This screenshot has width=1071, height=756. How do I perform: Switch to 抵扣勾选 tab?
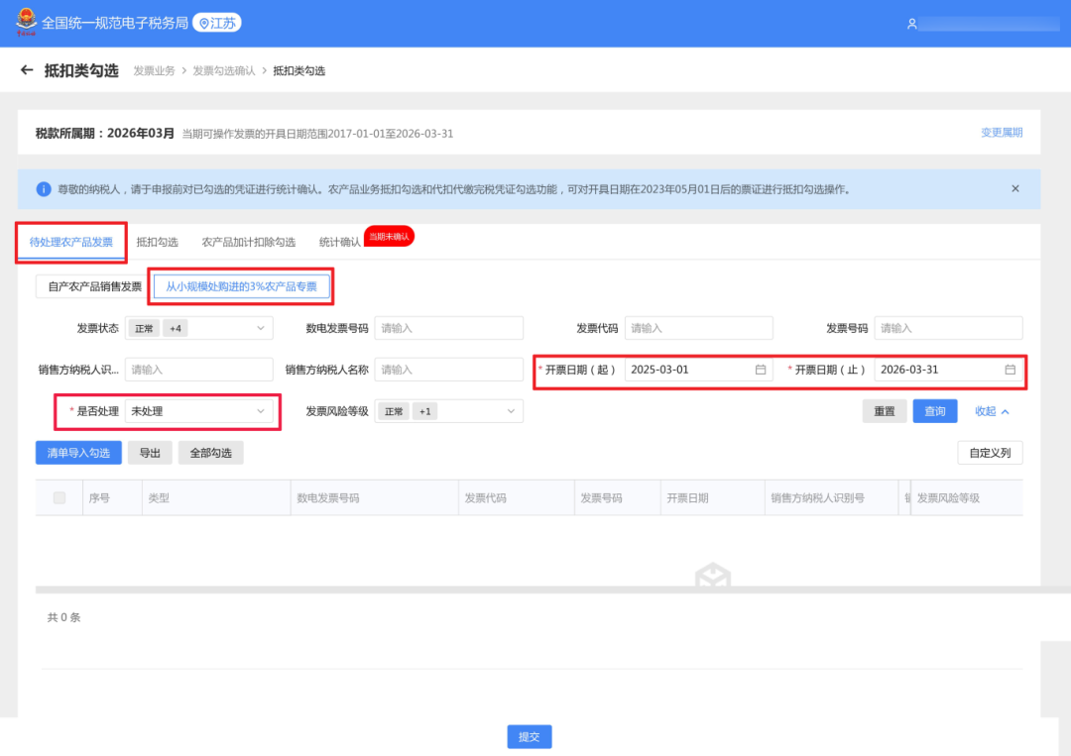point(157,242)
